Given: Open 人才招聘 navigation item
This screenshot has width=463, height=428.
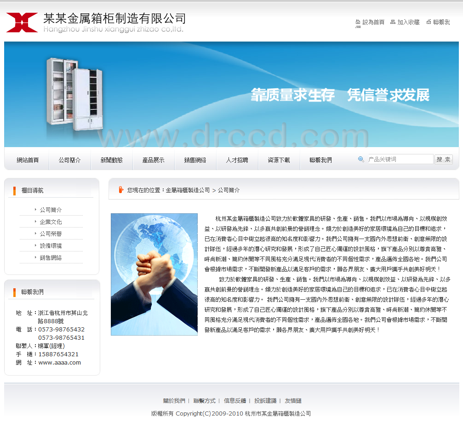Looking at the screenshot, I should coord(237,160).
